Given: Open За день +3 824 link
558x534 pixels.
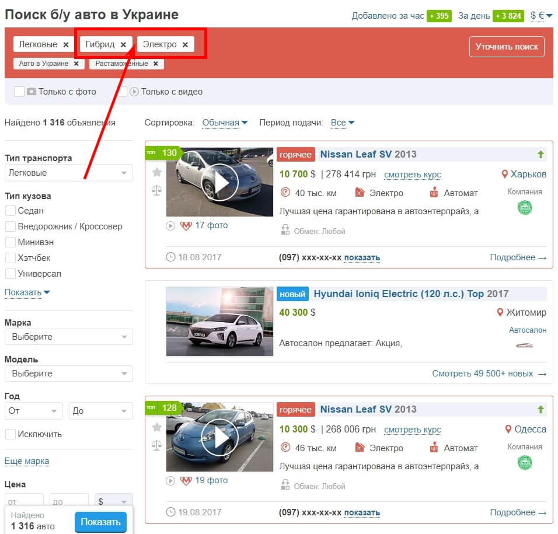Looking at the screenshot, I should (x=491, y=16).
